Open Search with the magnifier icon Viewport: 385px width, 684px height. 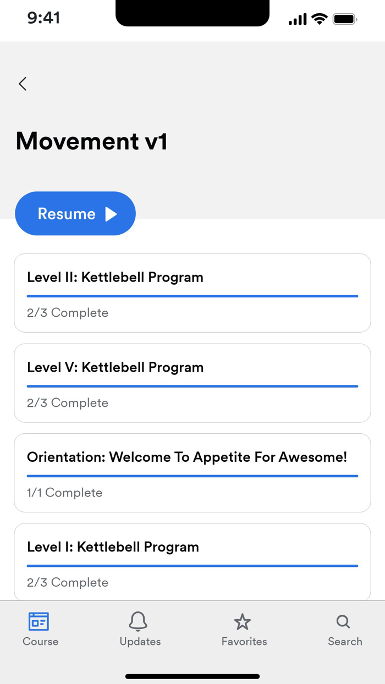[343, 621]
